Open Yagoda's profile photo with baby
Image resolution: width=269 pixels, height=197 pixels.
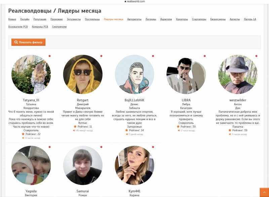31,166
